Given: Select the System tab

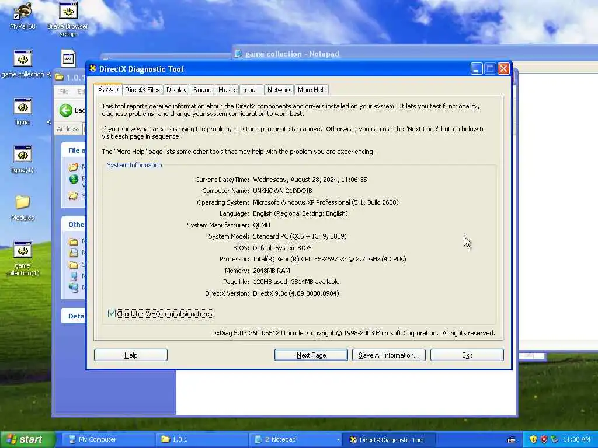Looking at the screenshot, I should pos(108,89).
